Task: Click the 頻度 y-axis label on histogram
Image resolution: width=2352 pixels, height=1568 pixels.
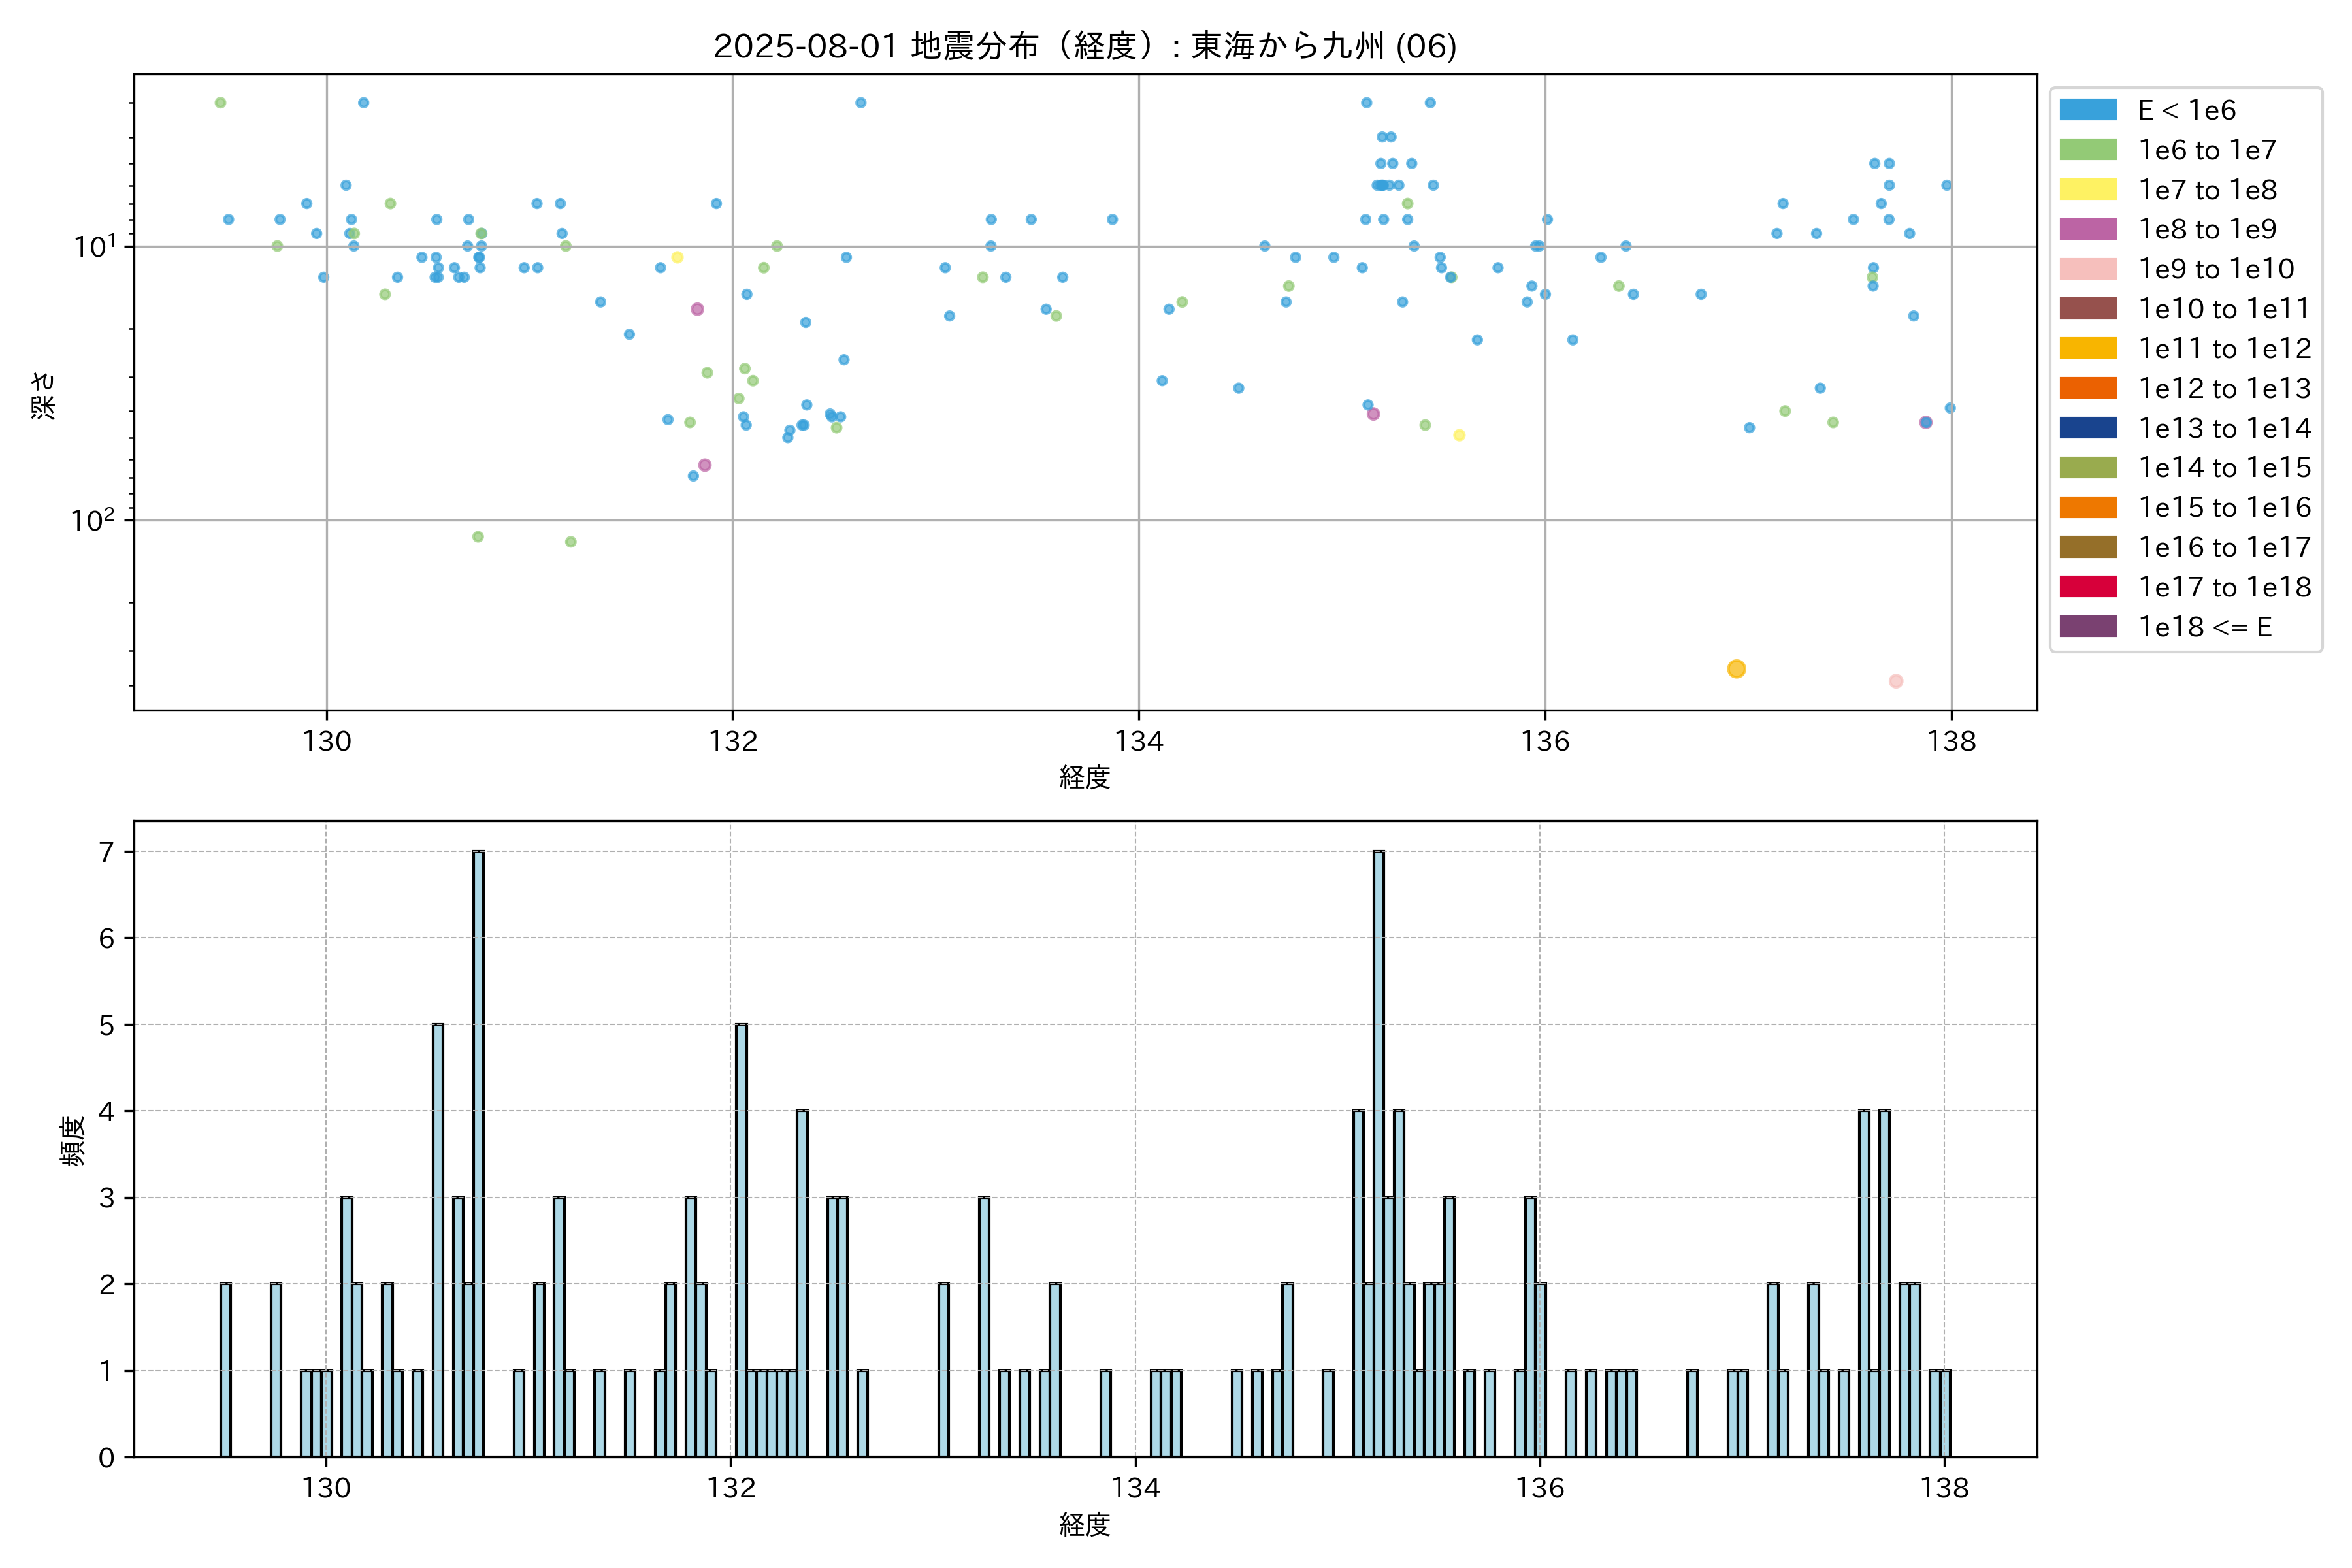Action: tap(73, 1140)
